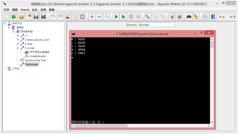Click the Undo arrow icon
Screen dimensions: 238x134
[53, 17]
